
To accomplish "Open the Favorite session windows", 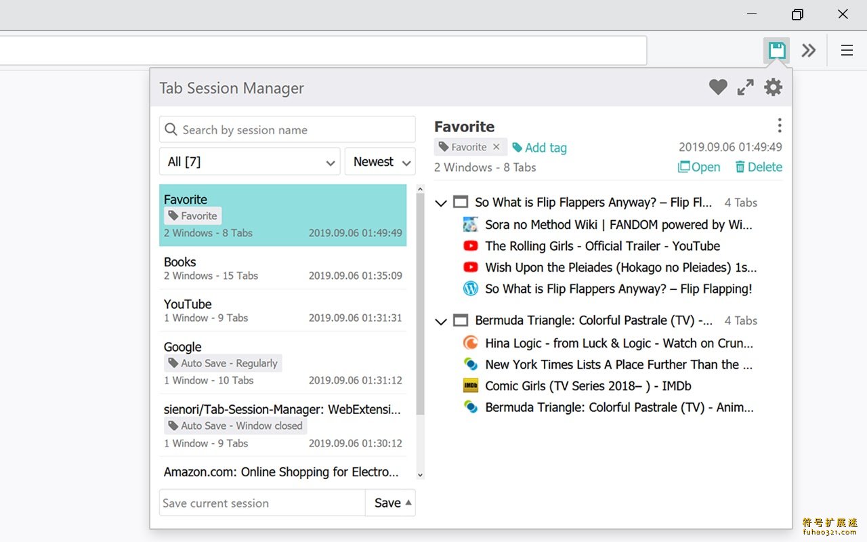I will [699, 167].
